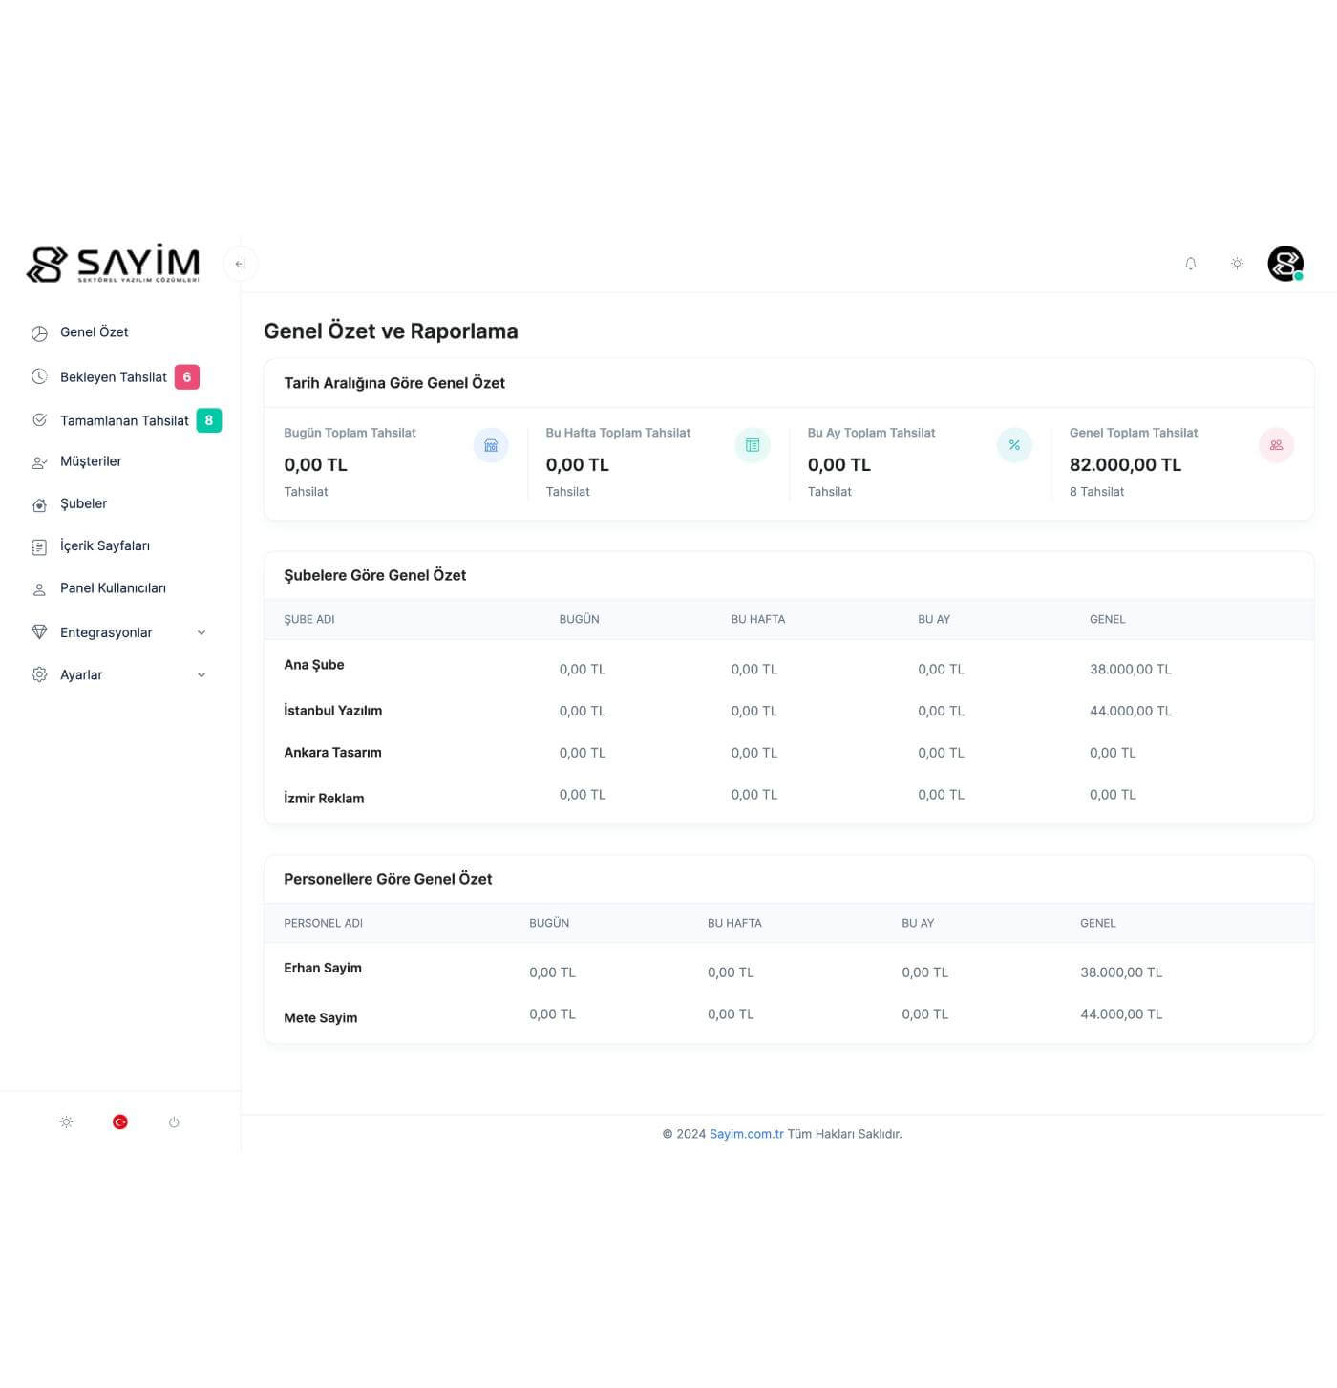The width and height of the screenshot is (1337, 1388).
Task: Click the notification bell icon
Action: [1190, 264]
